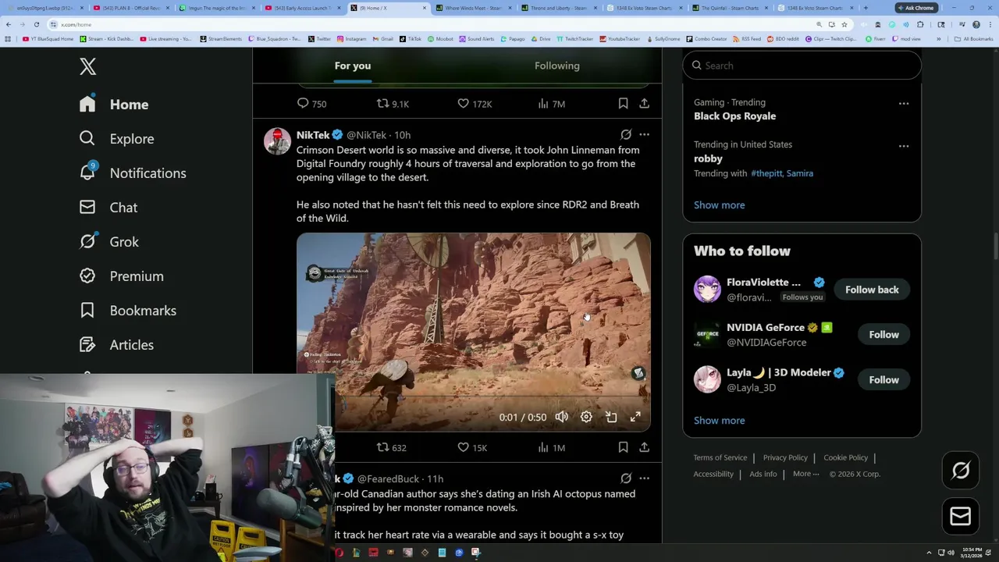Image resolution: width=999 pixels, height=562 pixels.
Task: Open more options on NikTek's post
Action: click(x=644, y=135)
